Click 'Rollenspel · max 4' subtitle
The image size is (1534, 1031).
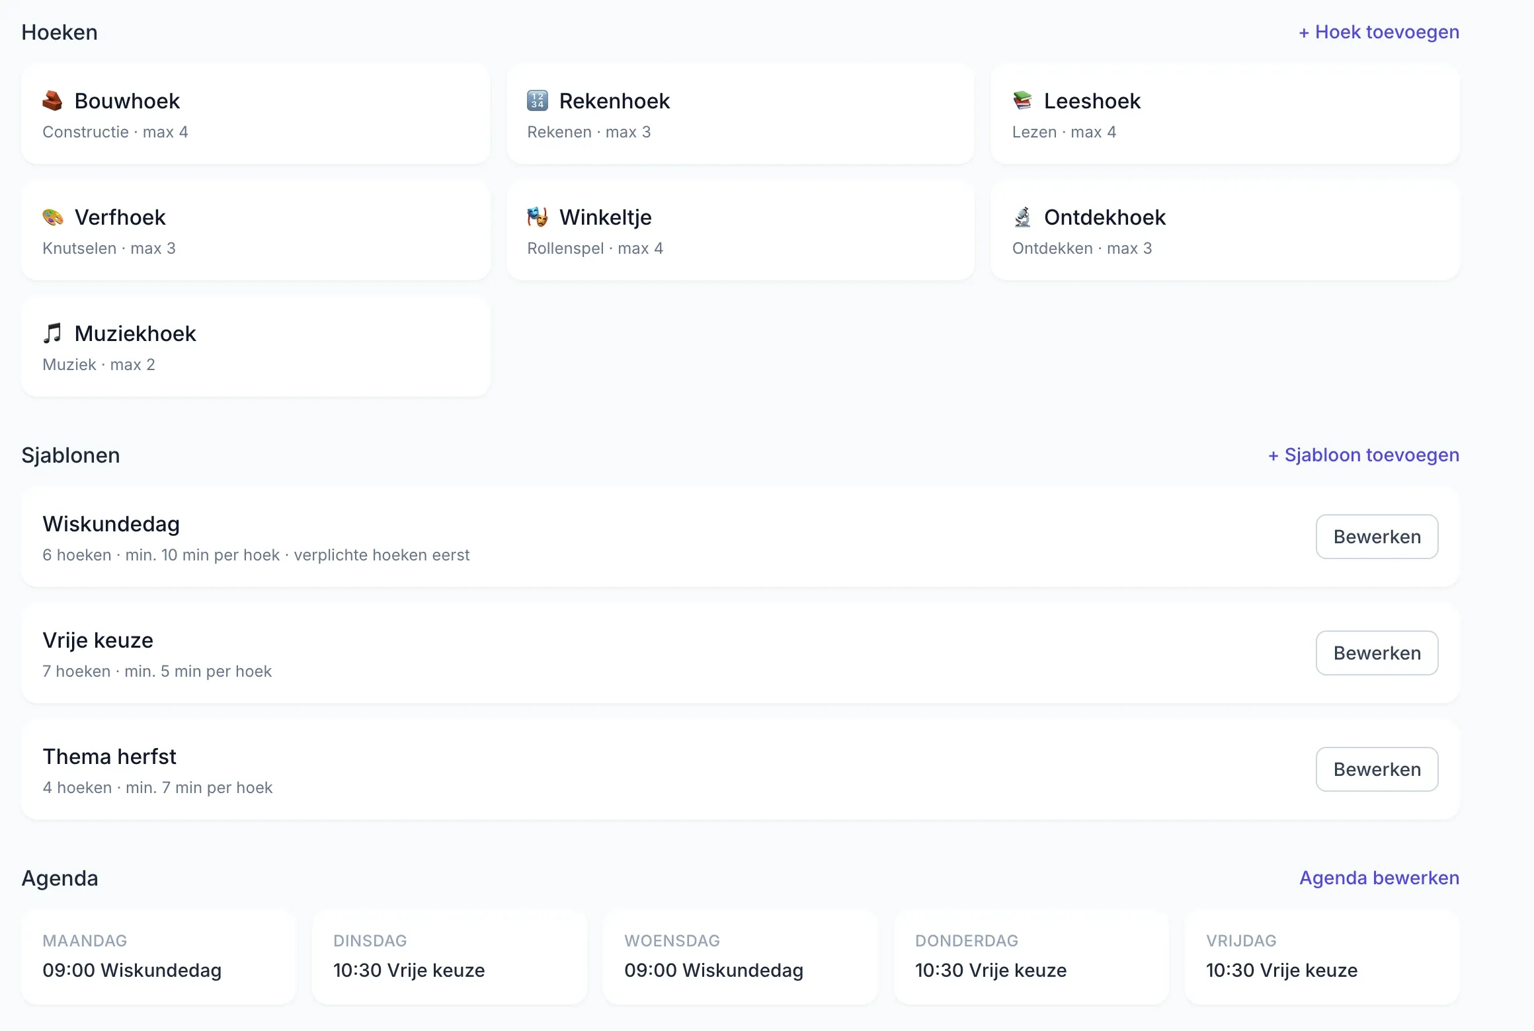click(595, 248)
